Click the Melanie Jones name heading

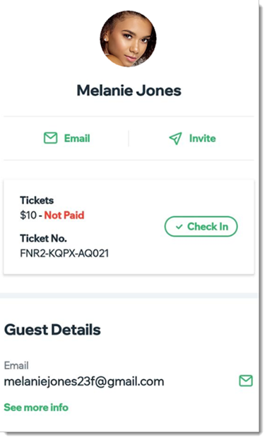pos(129,91)
